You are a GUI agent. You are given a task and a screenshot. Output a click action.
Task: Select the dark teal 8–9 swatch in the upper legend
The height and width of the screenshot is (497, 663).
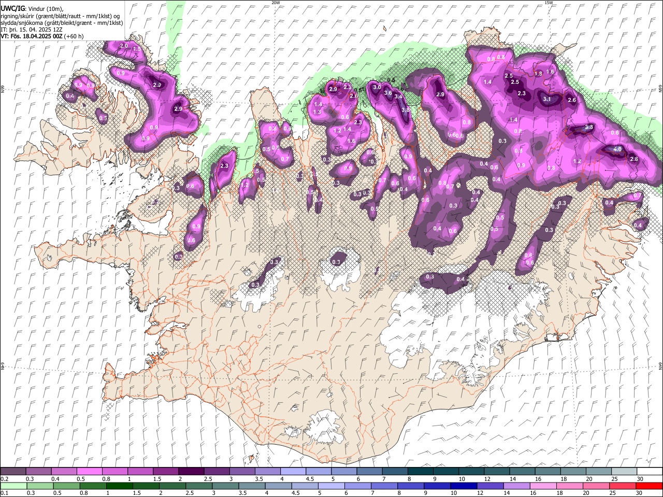(x=420, y=472)
